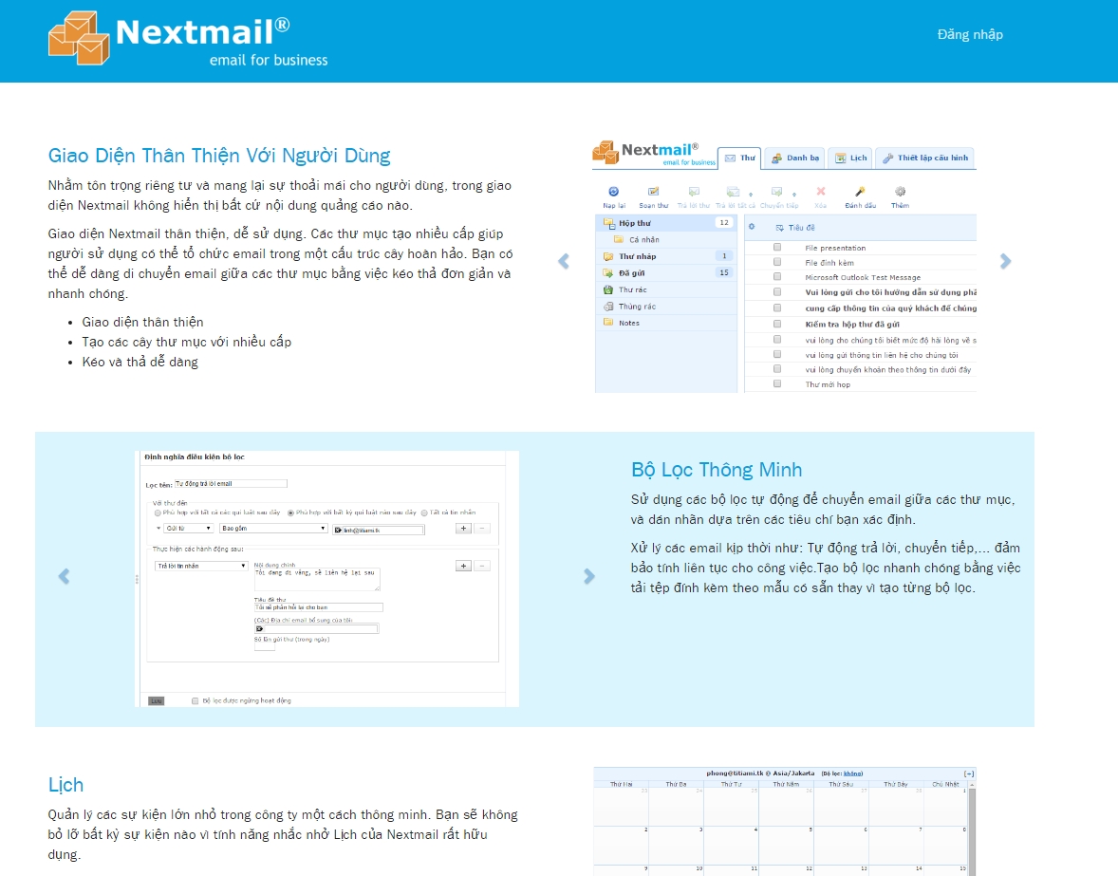Click the Nextmail logo in the page header

pos(188,39)
